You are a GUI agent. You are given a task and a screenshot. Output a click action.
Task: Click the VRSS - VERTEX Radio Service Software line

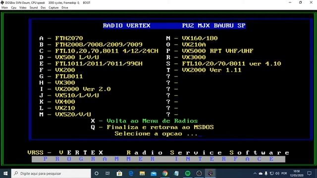pyautogui.click(x=158, y=152)
